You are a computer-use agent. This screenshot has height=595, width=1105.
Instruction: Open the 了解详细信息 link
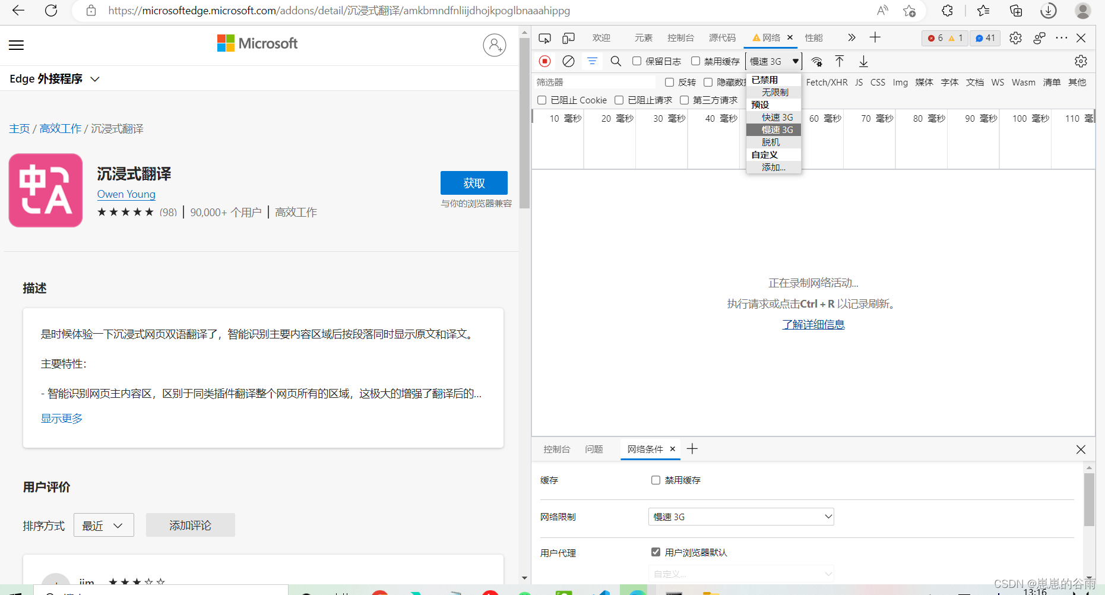pyautogui.click(x=813, y=324)
